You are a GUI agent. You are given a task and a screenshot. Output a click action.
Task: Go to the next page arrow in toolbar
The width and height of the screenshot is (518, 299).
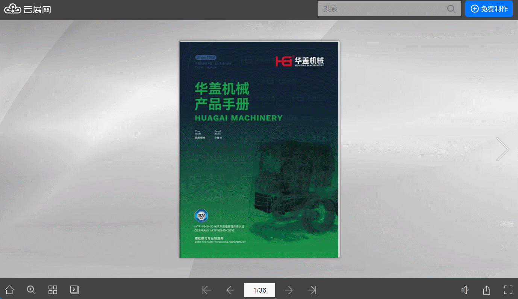(289, 290)
